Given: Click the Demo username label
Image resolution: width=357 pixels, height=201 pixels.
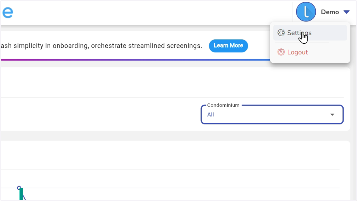Looking at the screenshot, I should (330, 12).
